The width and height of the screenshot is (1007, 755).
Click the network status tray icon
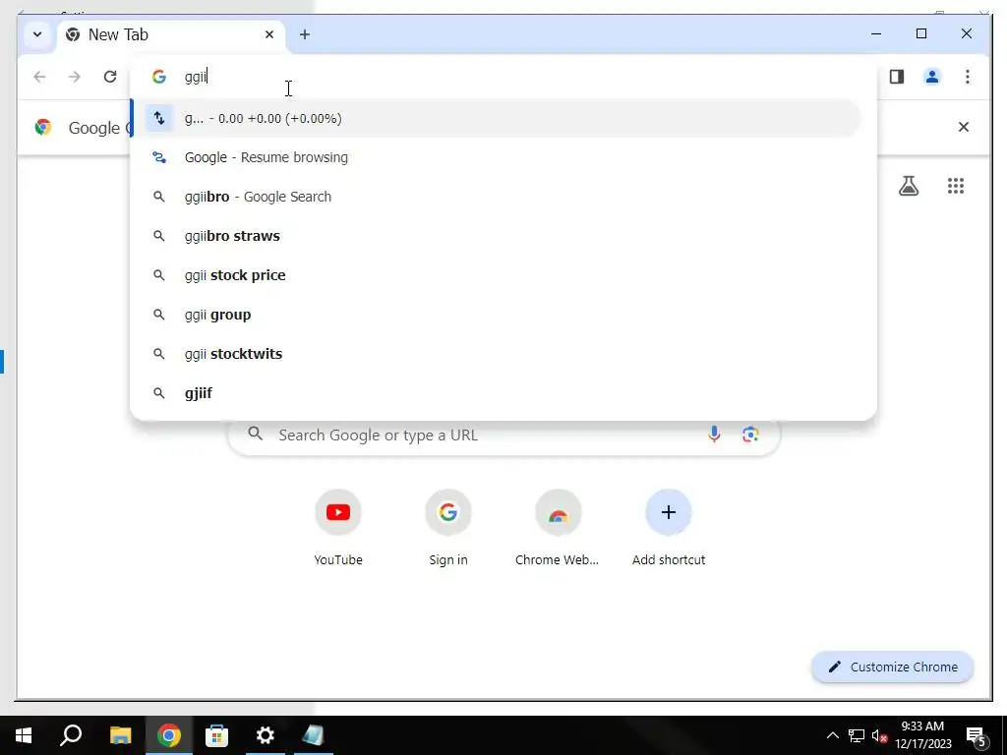click(x=857, y=735)
